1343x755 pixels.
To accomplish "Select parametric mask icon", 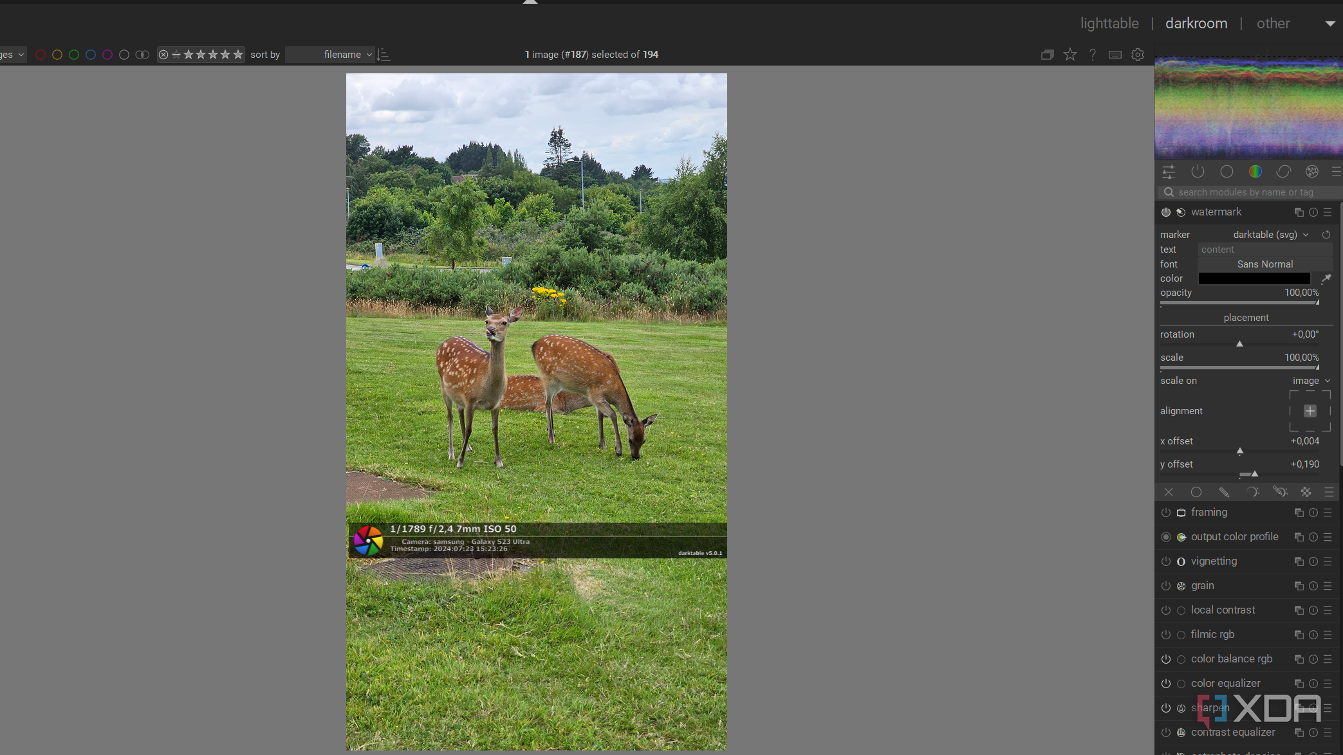I will [1252, 492].
